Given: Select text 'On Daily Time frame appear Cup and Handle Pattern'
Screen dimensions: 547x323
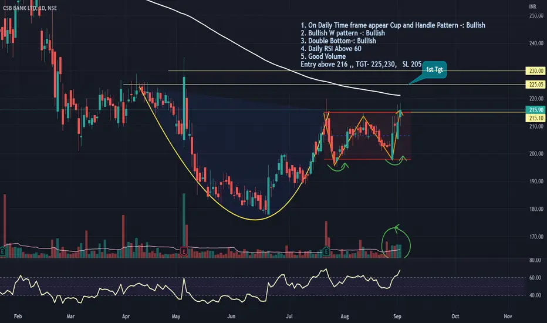Looking at the screenshot, I should coord(383,25).
